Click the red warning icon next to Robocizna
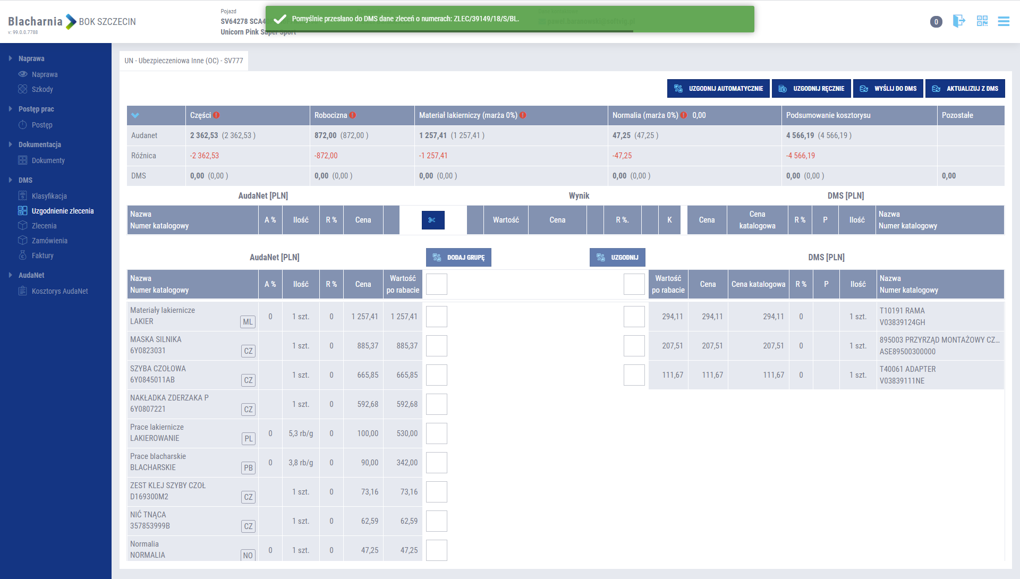The height and width of the screenshot is (579, 1020). (x=353, y=115)
